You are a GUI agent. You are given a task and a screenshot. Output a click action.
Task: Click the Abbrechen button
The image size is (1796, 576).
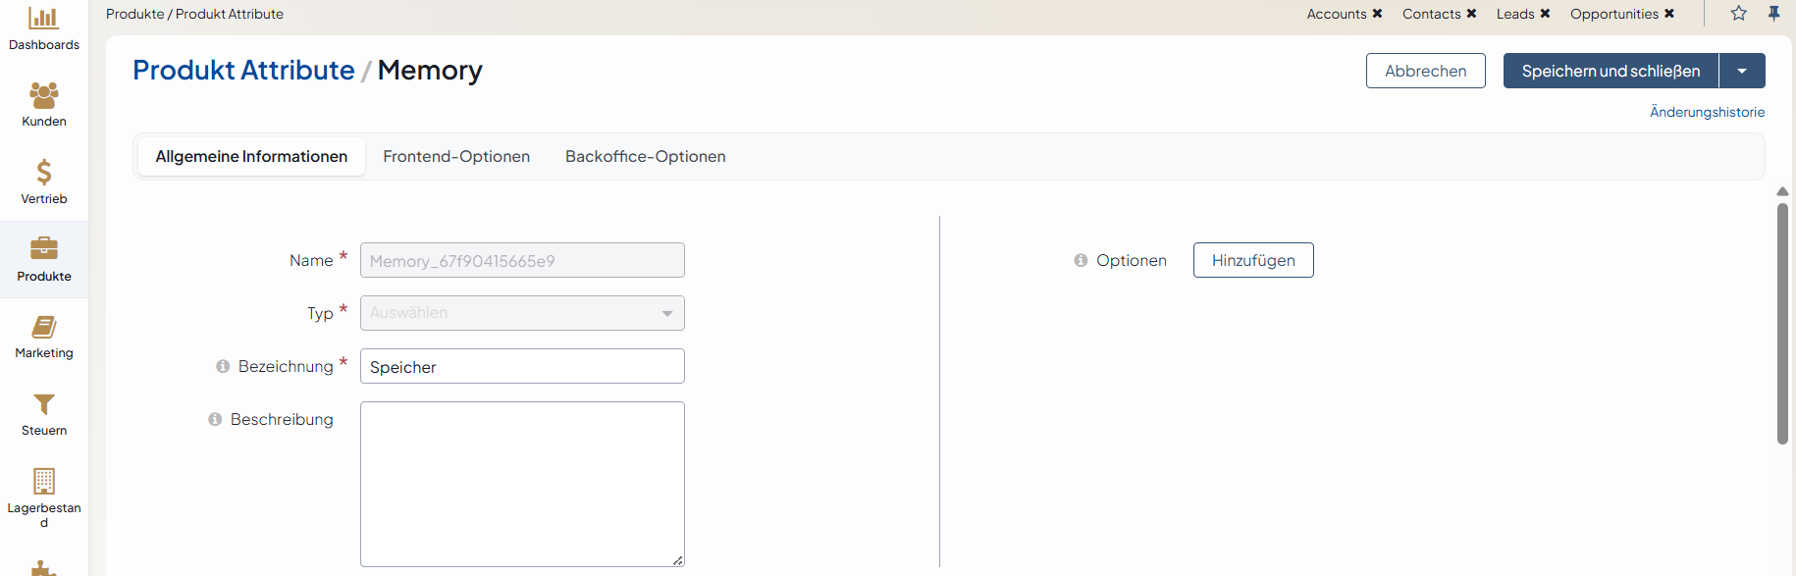1425,71
